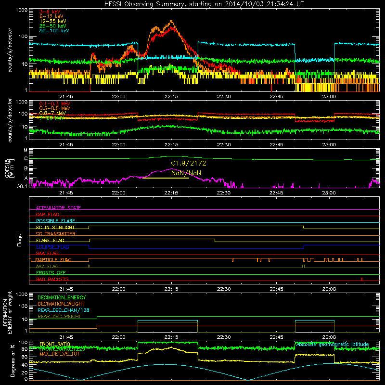Click the yellow flare interval bar in GOES panel
This screenshot has width=385, height=385.
[x=166, y=178]
